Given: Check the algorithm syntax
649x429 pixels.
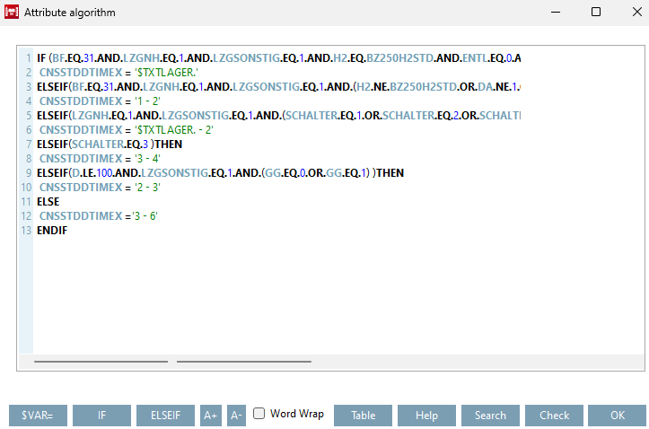Looking at the screenshot, I should coord(554,416).
